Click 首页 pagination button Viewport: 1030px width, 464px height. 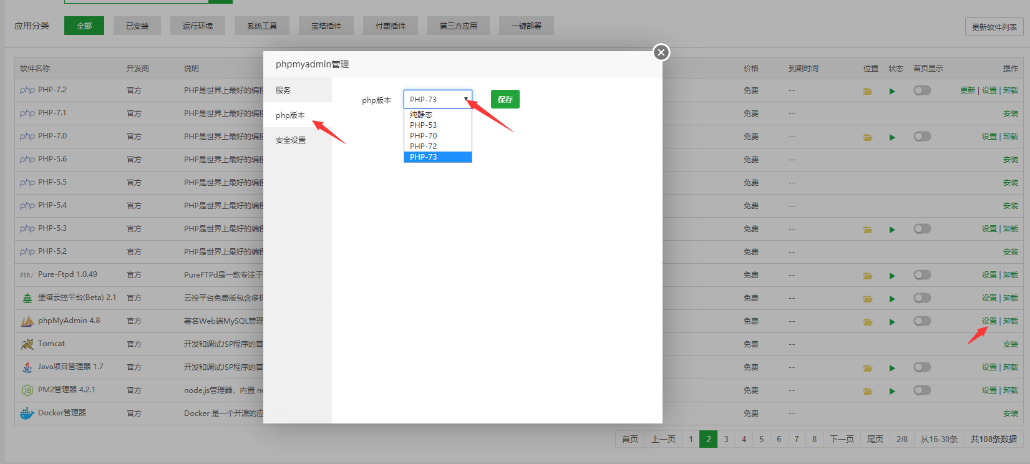[630, 439]
